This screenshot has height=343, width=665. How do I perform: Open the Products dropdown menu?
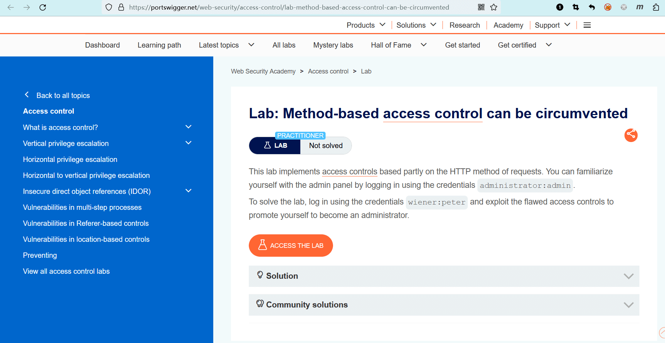[x=366, y=25]
